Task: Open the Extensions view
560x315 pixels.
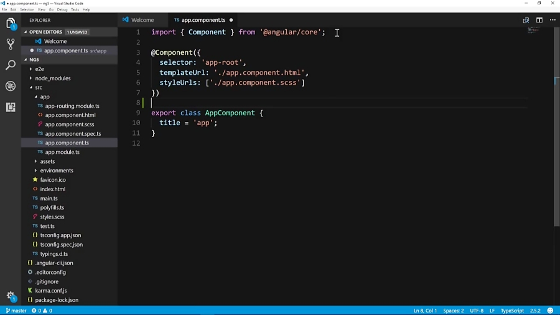Action: (11, 107)
